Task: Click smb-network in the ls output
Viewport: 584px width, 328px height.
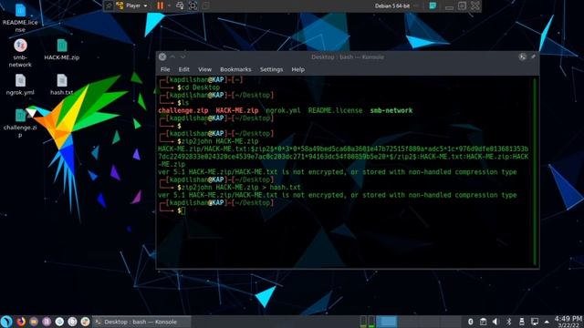Action: click(x=391, y=110)
